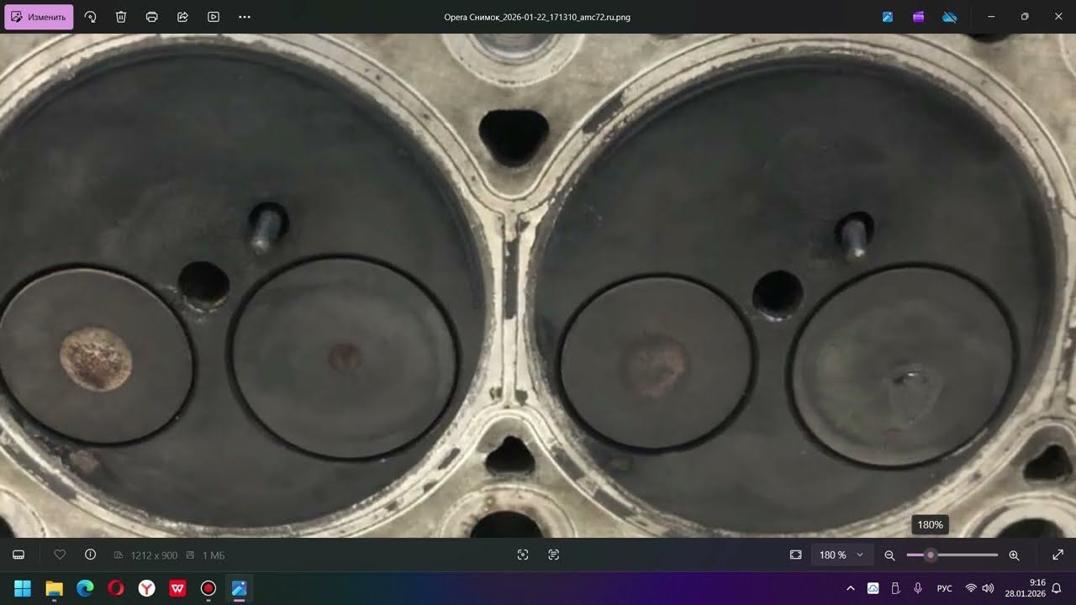Click the 1 МБ file size text
The width and height of the screenshot is (1076, 605).
214,555
